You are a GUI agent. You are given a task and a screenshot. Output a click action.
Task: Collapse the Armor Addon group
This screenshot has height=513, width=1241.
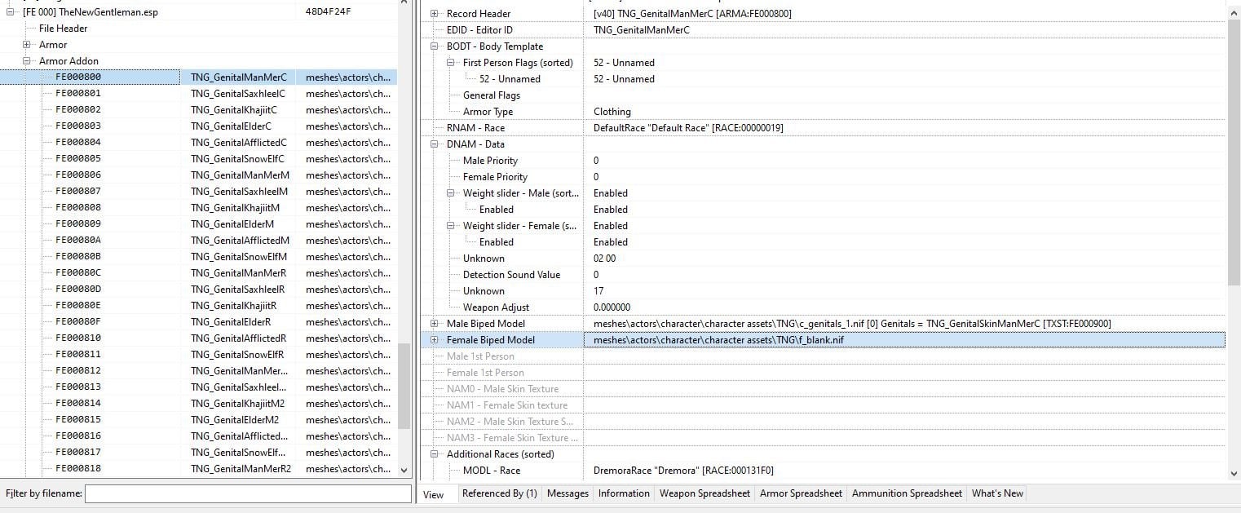tap(27, 61)
